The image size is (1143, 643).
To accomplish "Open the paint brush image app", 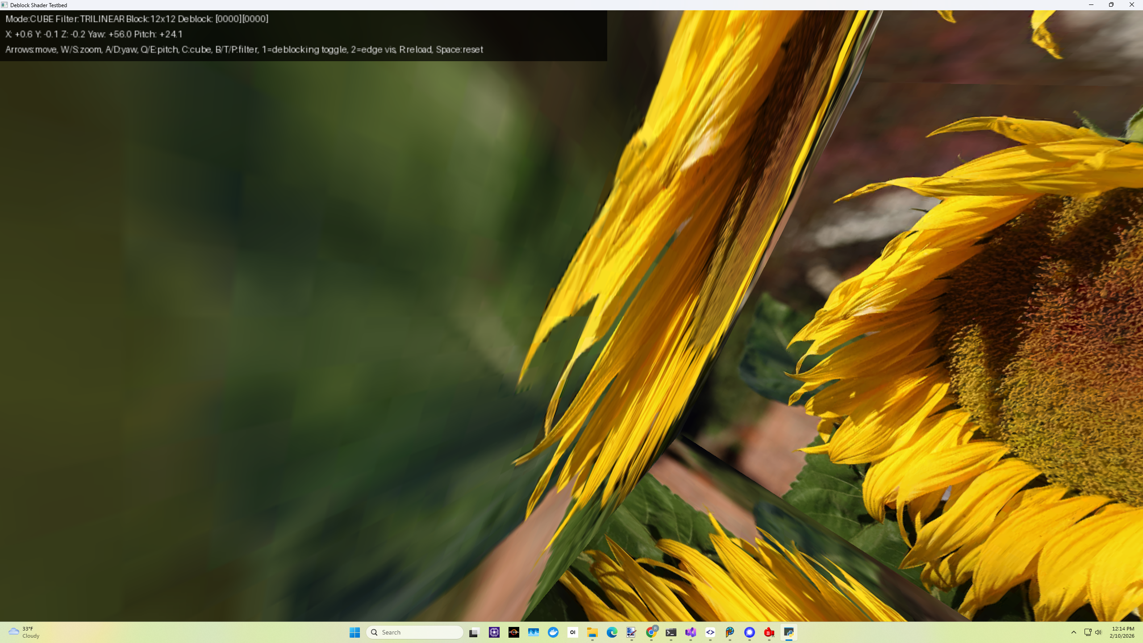I will tap(631, 632).
